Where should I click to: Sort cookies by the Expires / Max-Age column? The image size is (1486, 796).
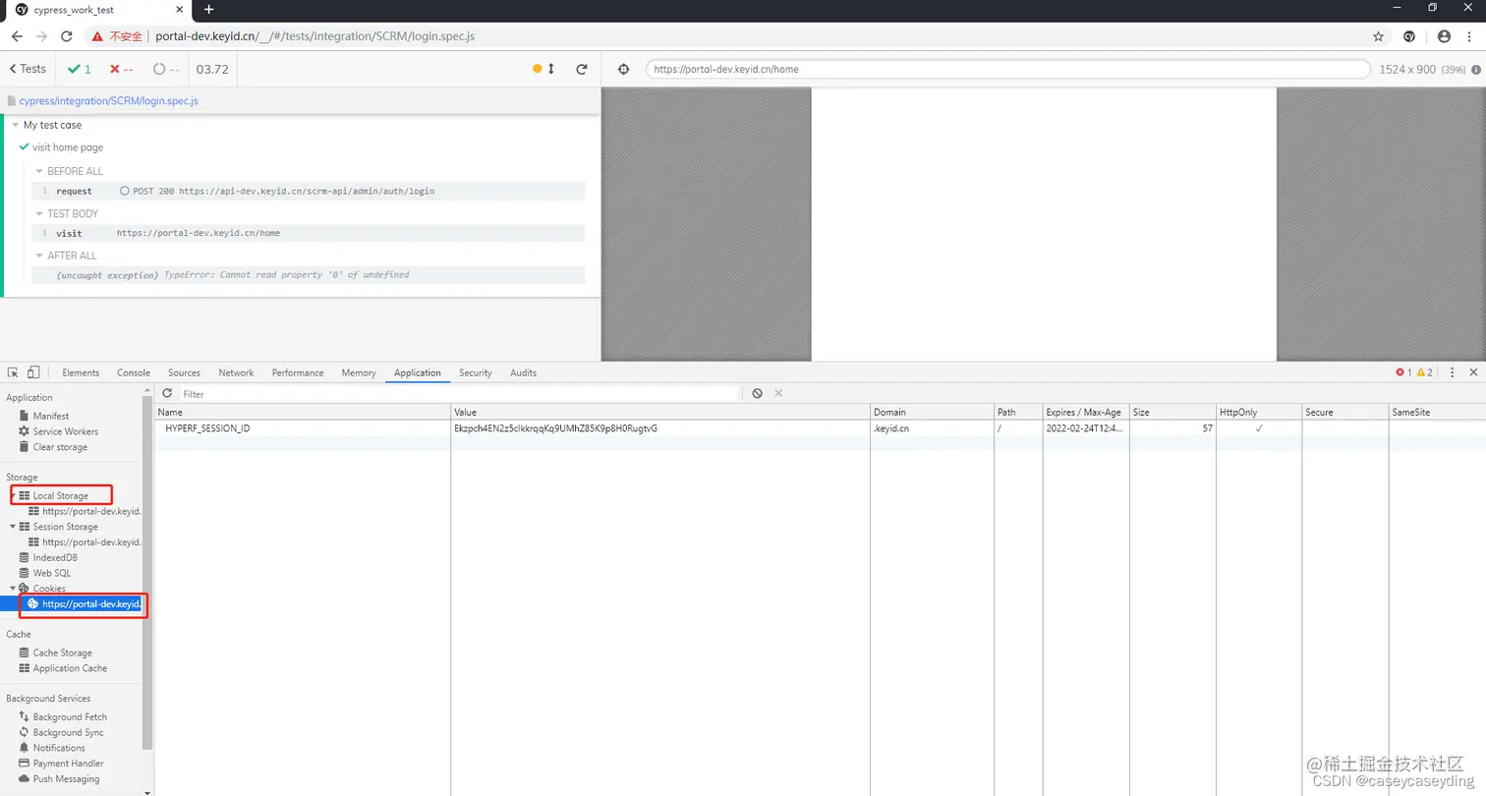coord(1086,413)
